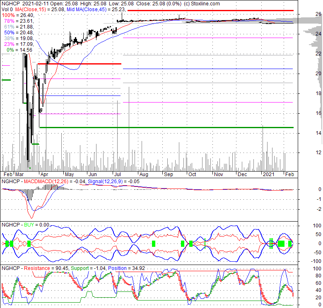This screenshot has width=323, height=308.
Task: Click the 'Resistance = 90.45' label
Action: (46, 268)
